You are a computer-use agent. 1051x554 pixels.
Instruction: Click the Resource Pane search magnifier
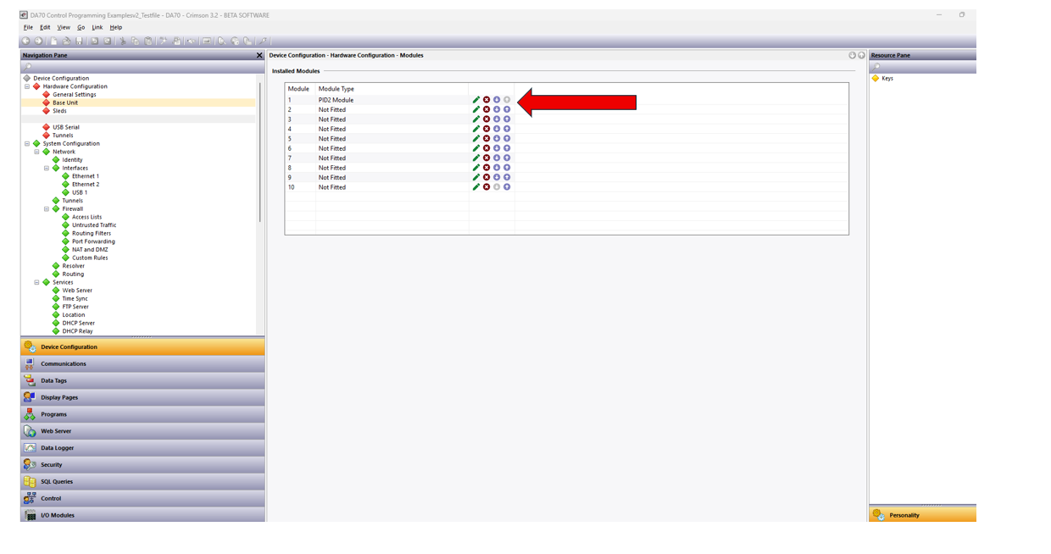876,66
